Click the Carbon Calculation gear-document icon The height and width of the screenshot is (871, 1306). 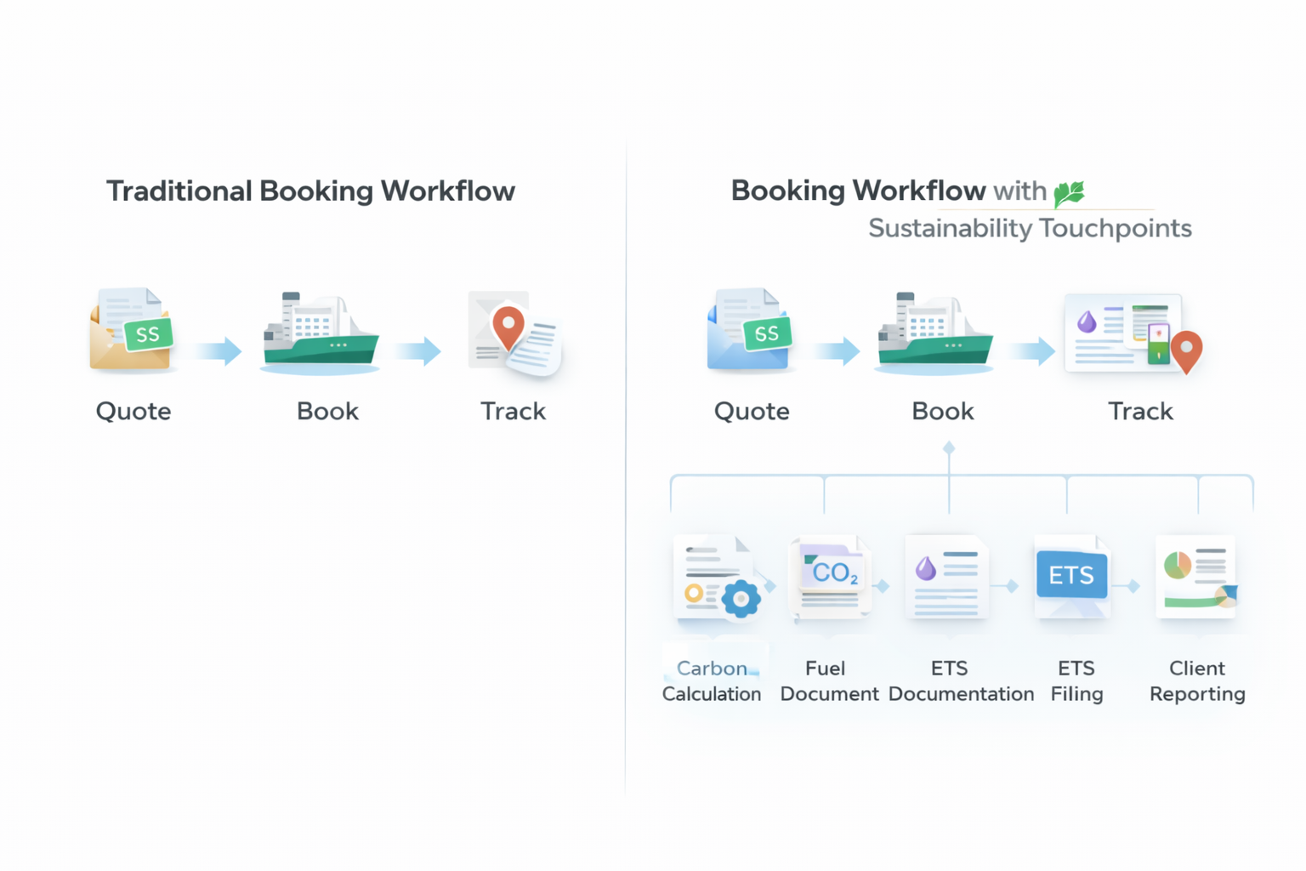click(717, 578)
